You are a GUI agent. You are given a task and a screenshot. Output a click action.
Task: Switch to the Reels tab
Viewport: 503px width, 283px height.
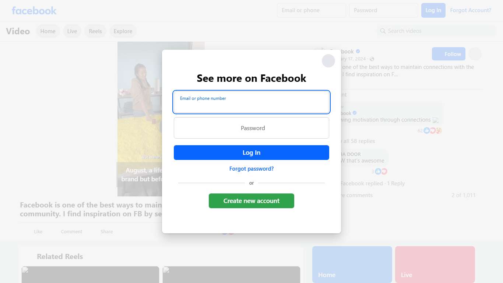pyautogui.click(x=95, y=31)
